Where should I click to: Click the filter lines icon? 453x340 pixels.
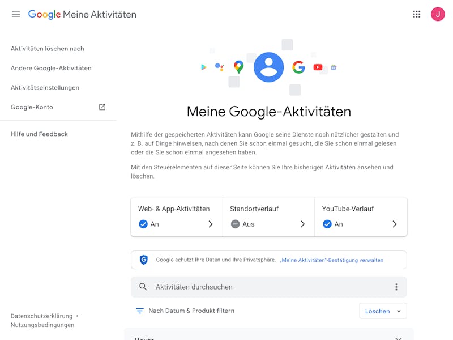pos(139,311)
